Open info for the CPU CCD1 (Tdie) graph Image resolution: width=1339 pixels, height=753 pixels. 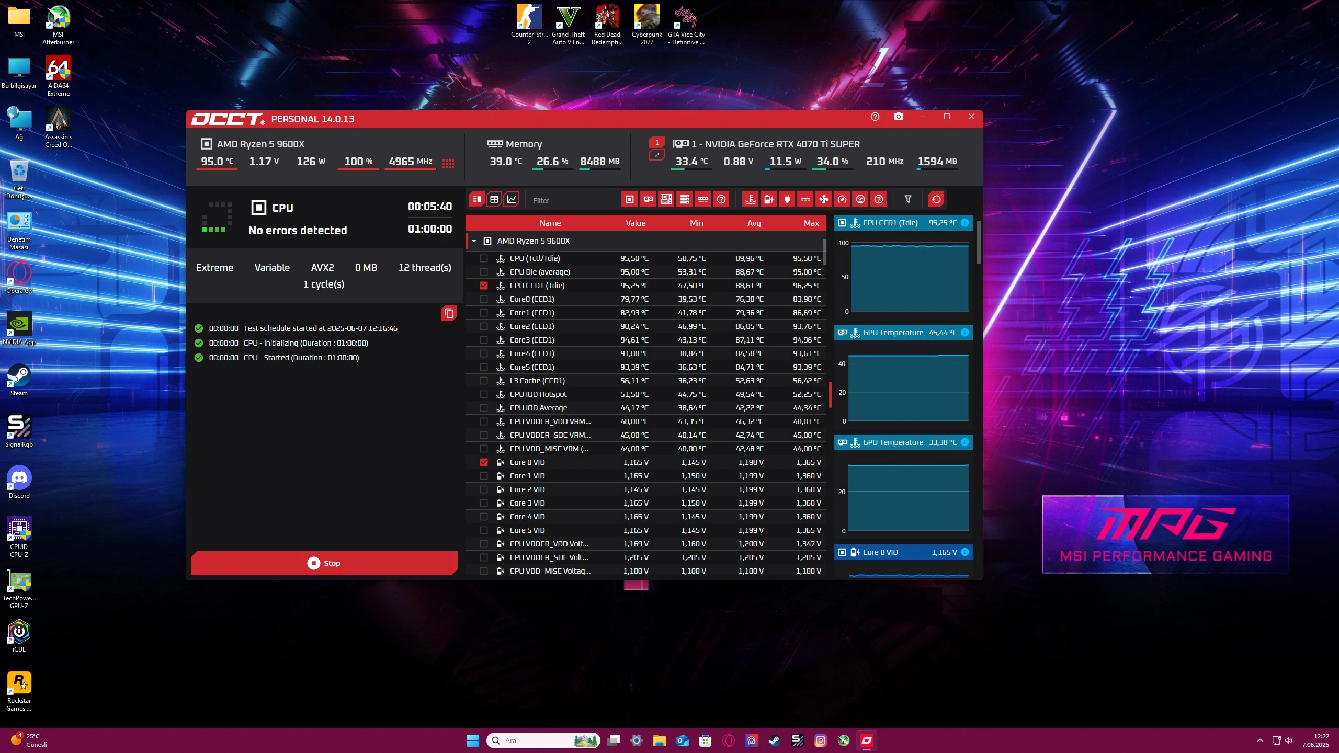(x=965, y=223)
